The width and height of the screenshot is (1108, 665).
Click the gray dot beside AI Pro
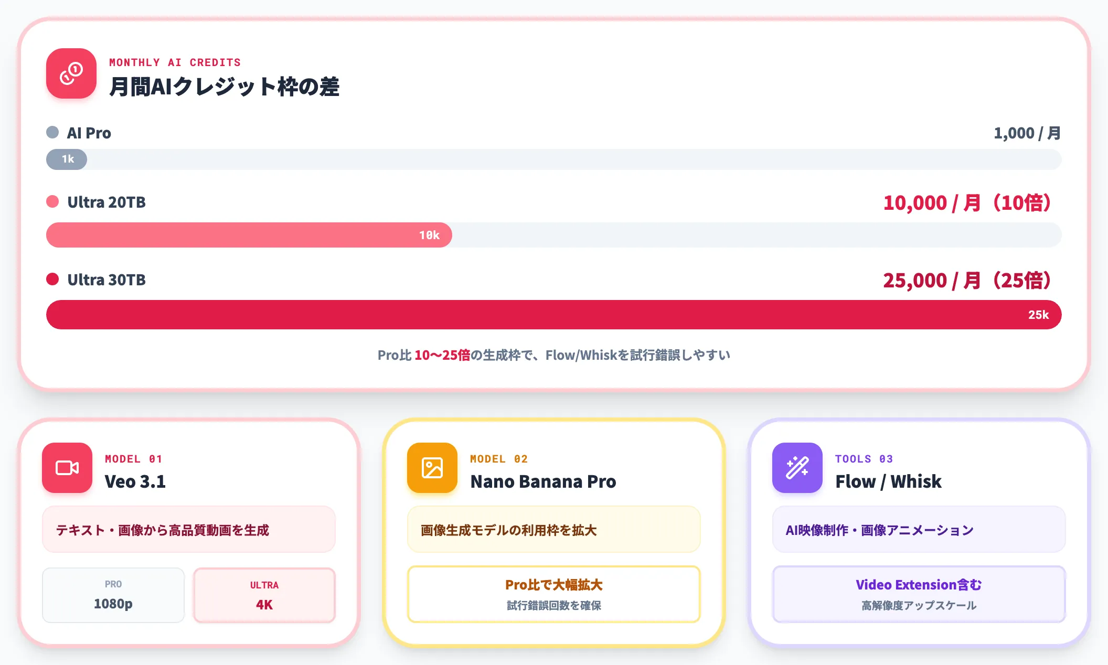click(52, 132)
